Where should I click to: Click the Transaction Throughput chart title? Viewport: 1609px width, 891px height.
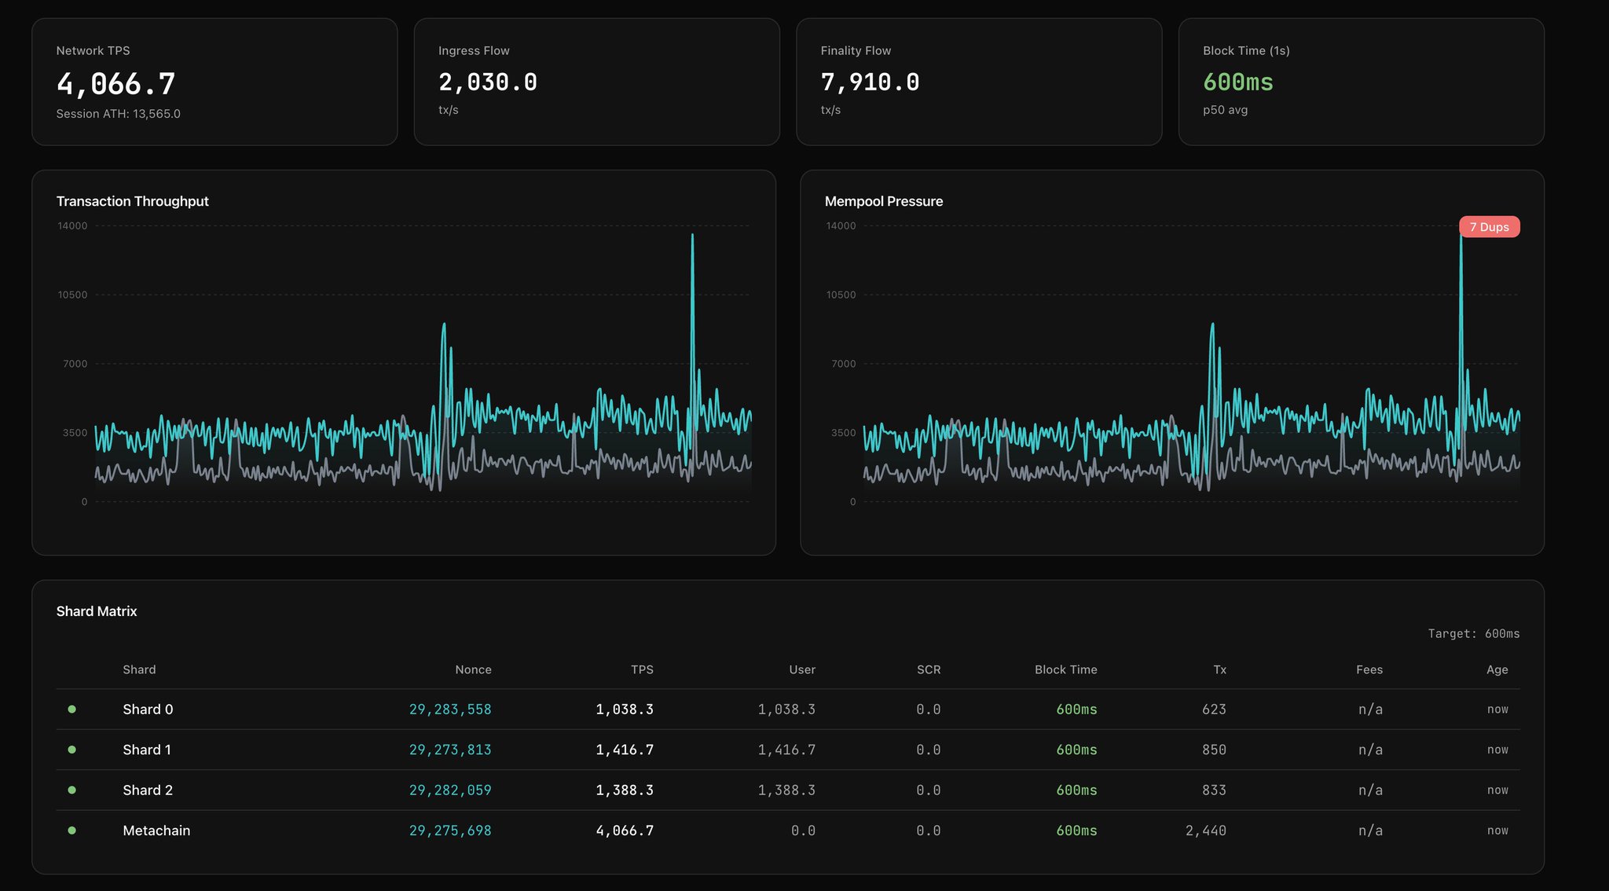(x=132, y=201)
